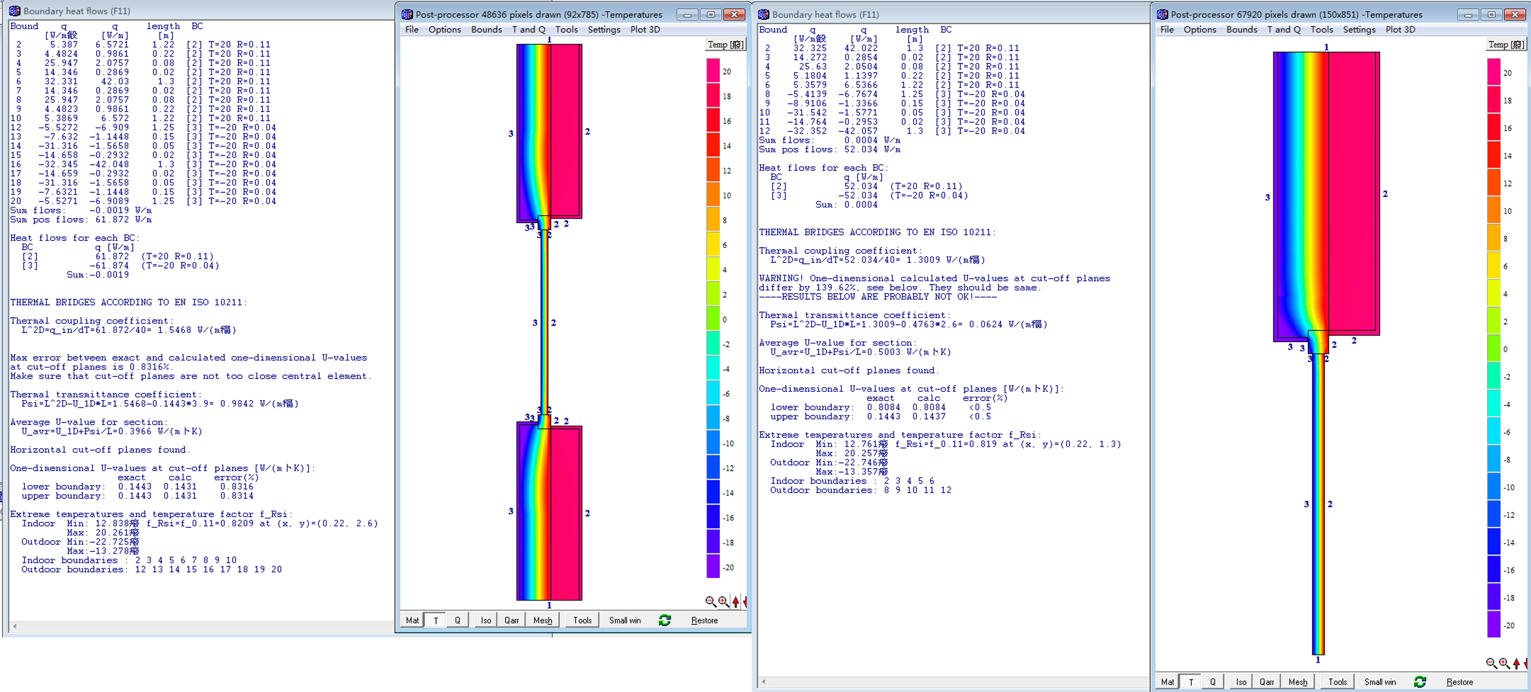1531x692 pixels.
Task: Click zoom-in magnifier in left post-processor
Action: coord(723,601)
